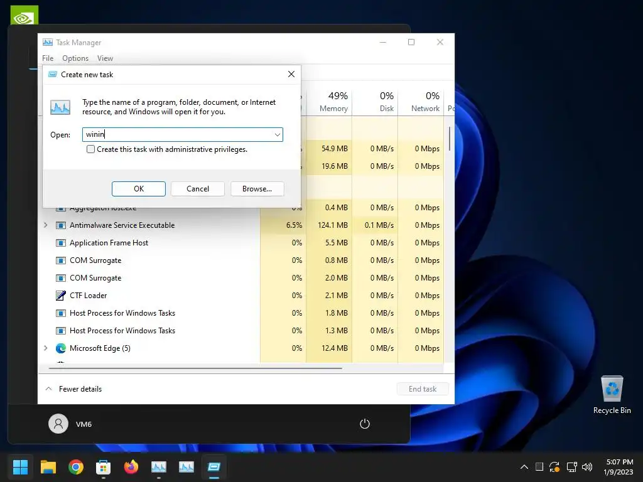Expand the Antimalware Service Executable row

[45, 225]
